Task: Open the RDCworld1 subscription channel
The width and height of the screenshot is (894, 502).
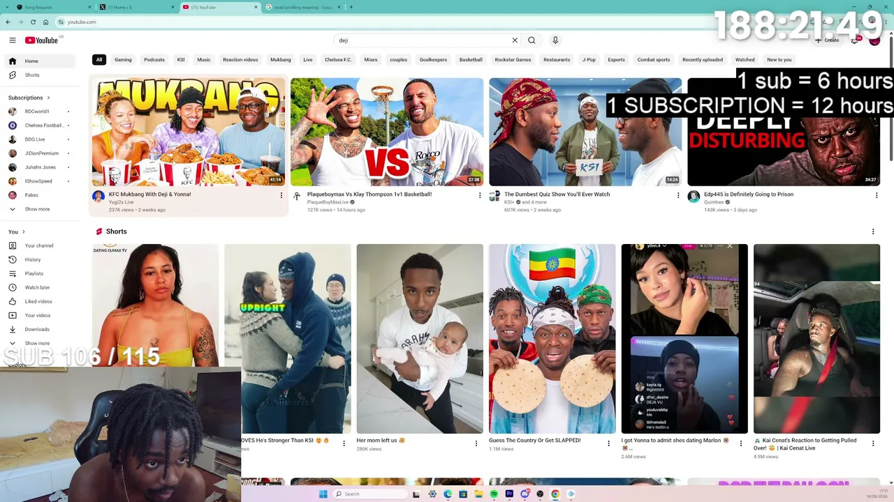Action: (x=40, y=112)
